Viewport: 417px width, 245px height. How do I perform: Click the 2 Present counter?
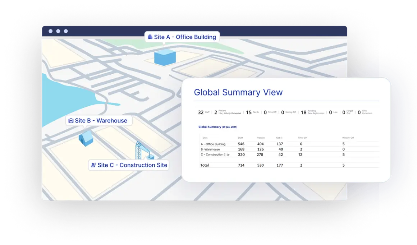(228, 112)
